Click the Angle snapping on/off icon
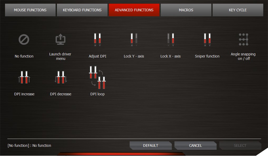The width and height of the screenshot is (268, 156). 243,40
